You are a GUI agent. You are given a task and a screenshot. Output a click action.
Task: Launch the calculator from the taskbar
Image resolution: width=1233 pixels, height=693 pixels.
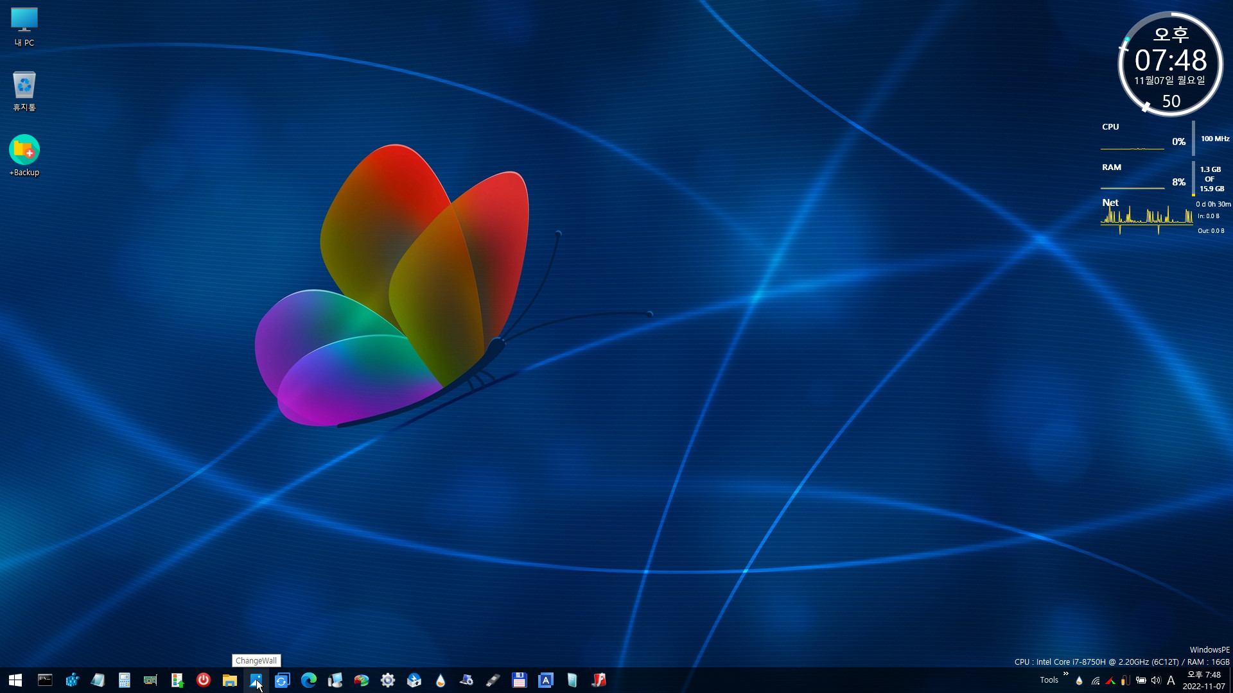[x=125, y=680]
